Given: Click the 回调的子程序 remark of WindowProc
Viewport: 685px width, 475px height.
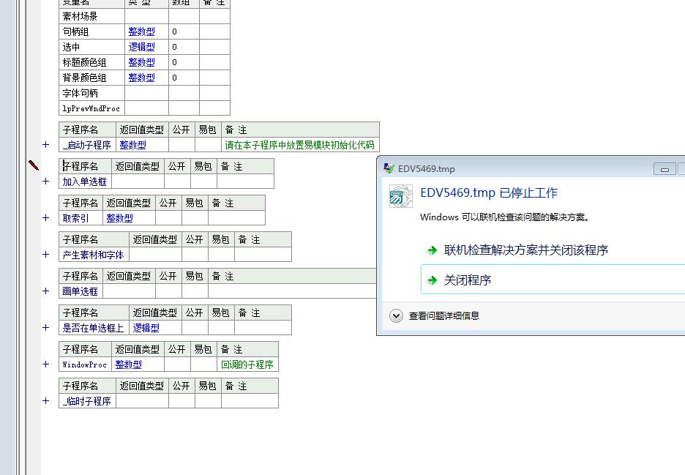Looking at the screenshot, I should (247, 364).
